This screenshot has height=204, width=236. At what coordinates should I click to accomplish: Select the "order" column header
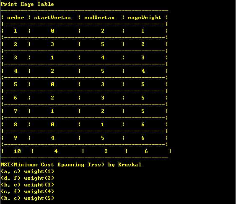pos(16,18)
